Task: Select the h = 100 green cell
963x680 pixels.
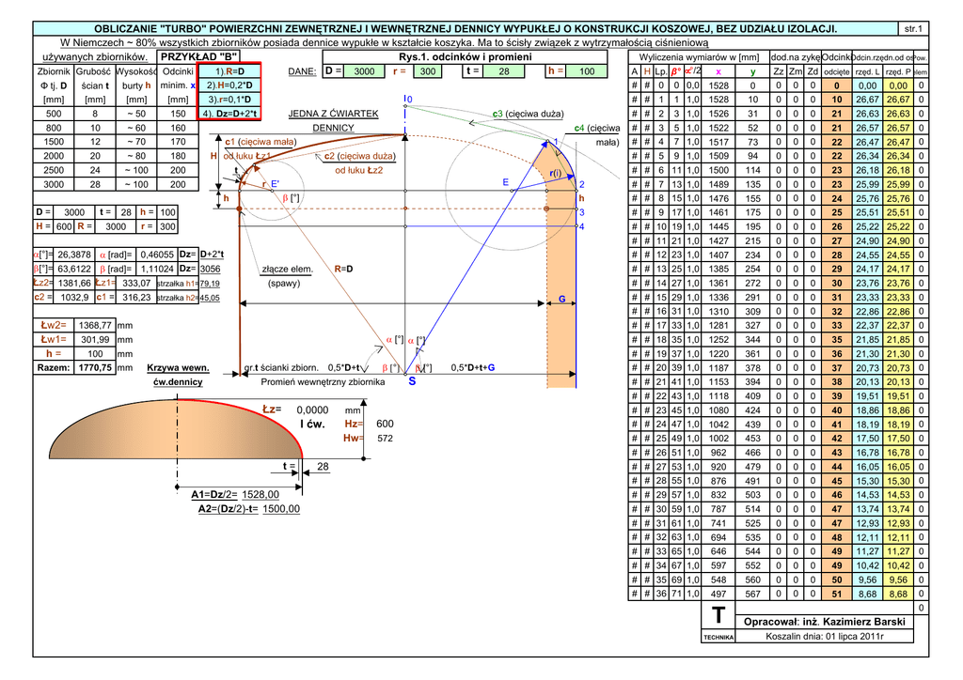Action: click(586, 71)
